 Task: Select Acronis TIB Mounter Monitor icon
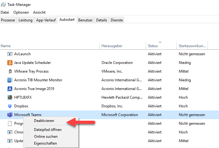click(10, 80)
